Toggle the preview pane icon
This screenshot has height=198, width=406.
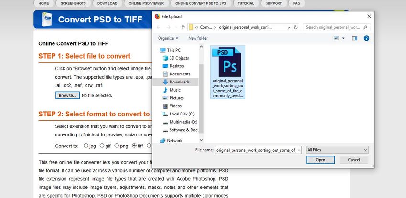point(353,38)
